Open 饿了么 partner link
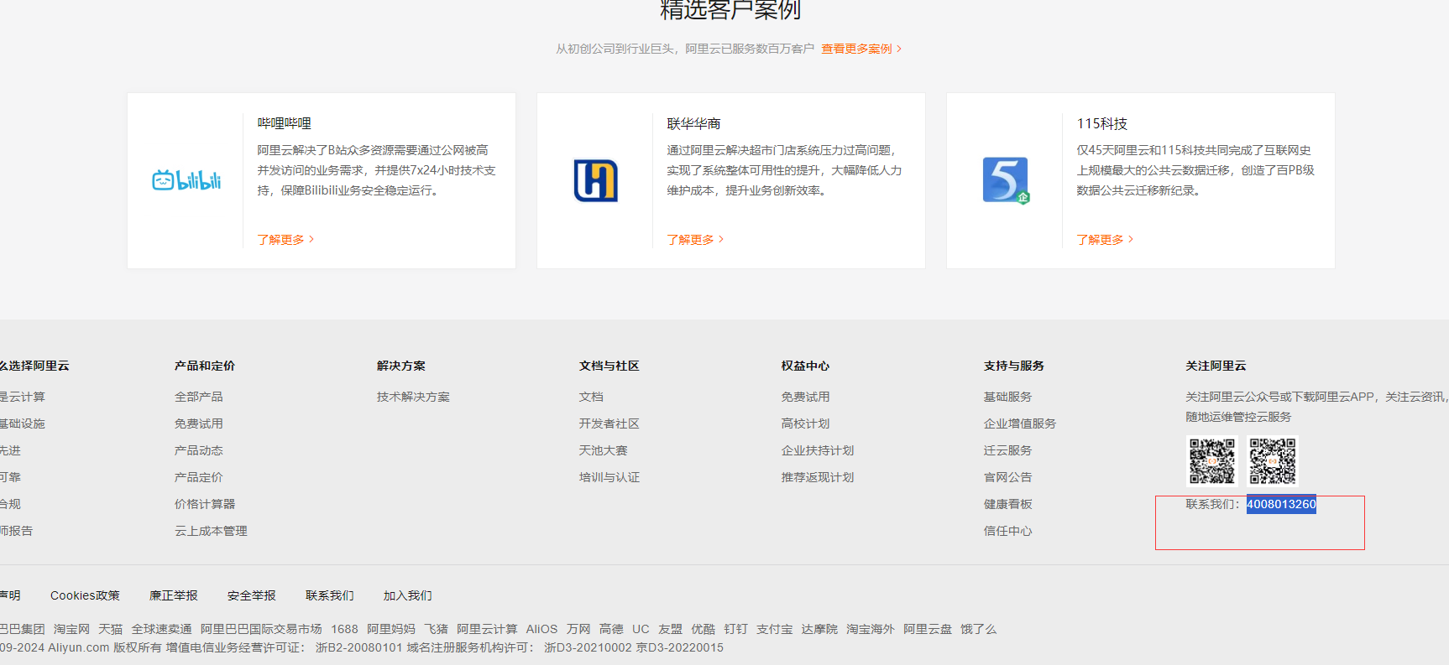Viewport: 1449px width, 665px height. coord(978,629)
